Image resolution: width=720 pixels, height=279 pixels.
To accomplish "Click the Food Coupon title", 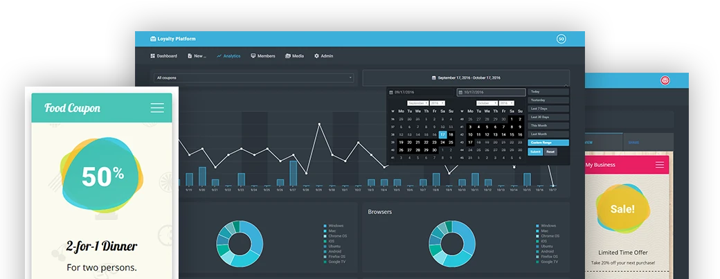I will (72, 108).
